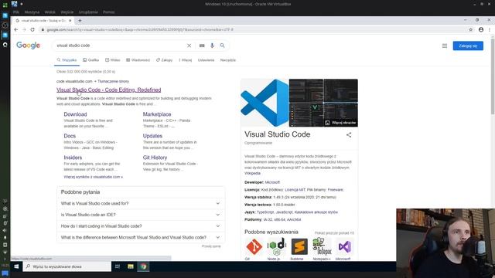Viewport: 495px width, 278px height.
Task: Switch to the Grafika tab
Action: point(91,60)
